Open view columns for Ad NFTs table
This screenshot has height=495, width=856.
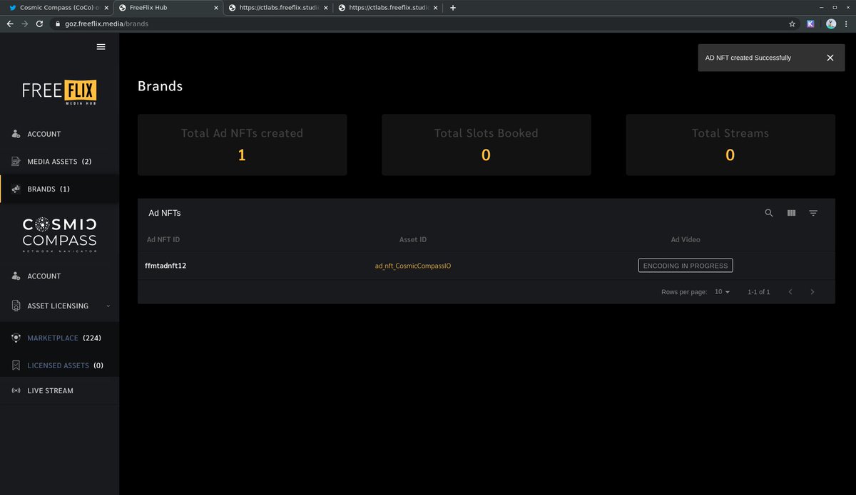(791, 213)
